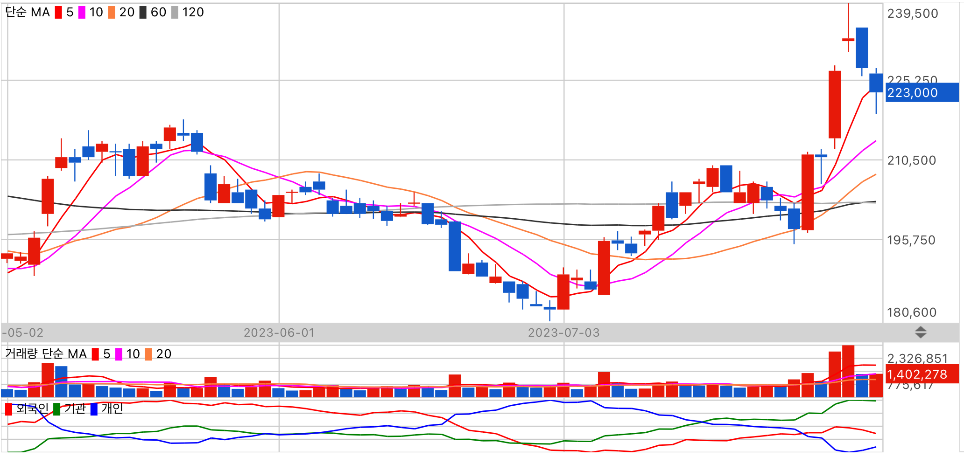Click the black MA 60 legend swatch

143,13
